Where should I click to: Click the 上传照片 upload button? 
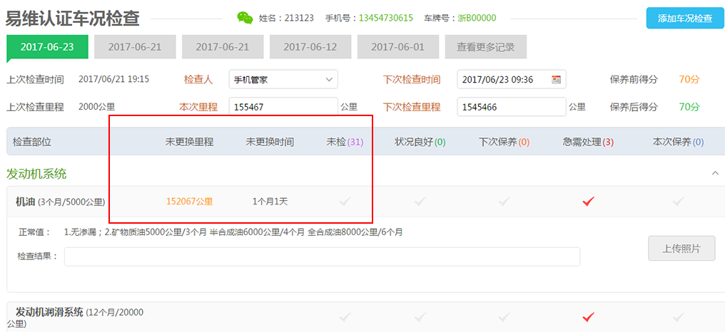[x=681, y=249]
